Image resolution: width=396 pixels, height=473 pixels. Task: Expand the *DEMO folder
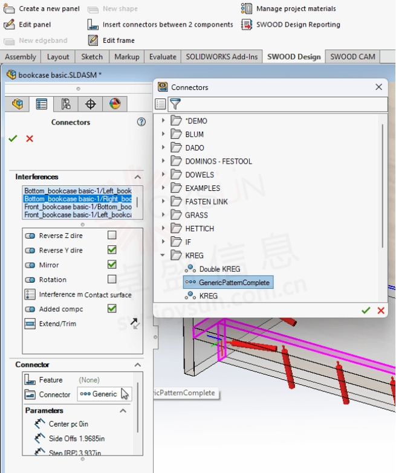point(163,120)
